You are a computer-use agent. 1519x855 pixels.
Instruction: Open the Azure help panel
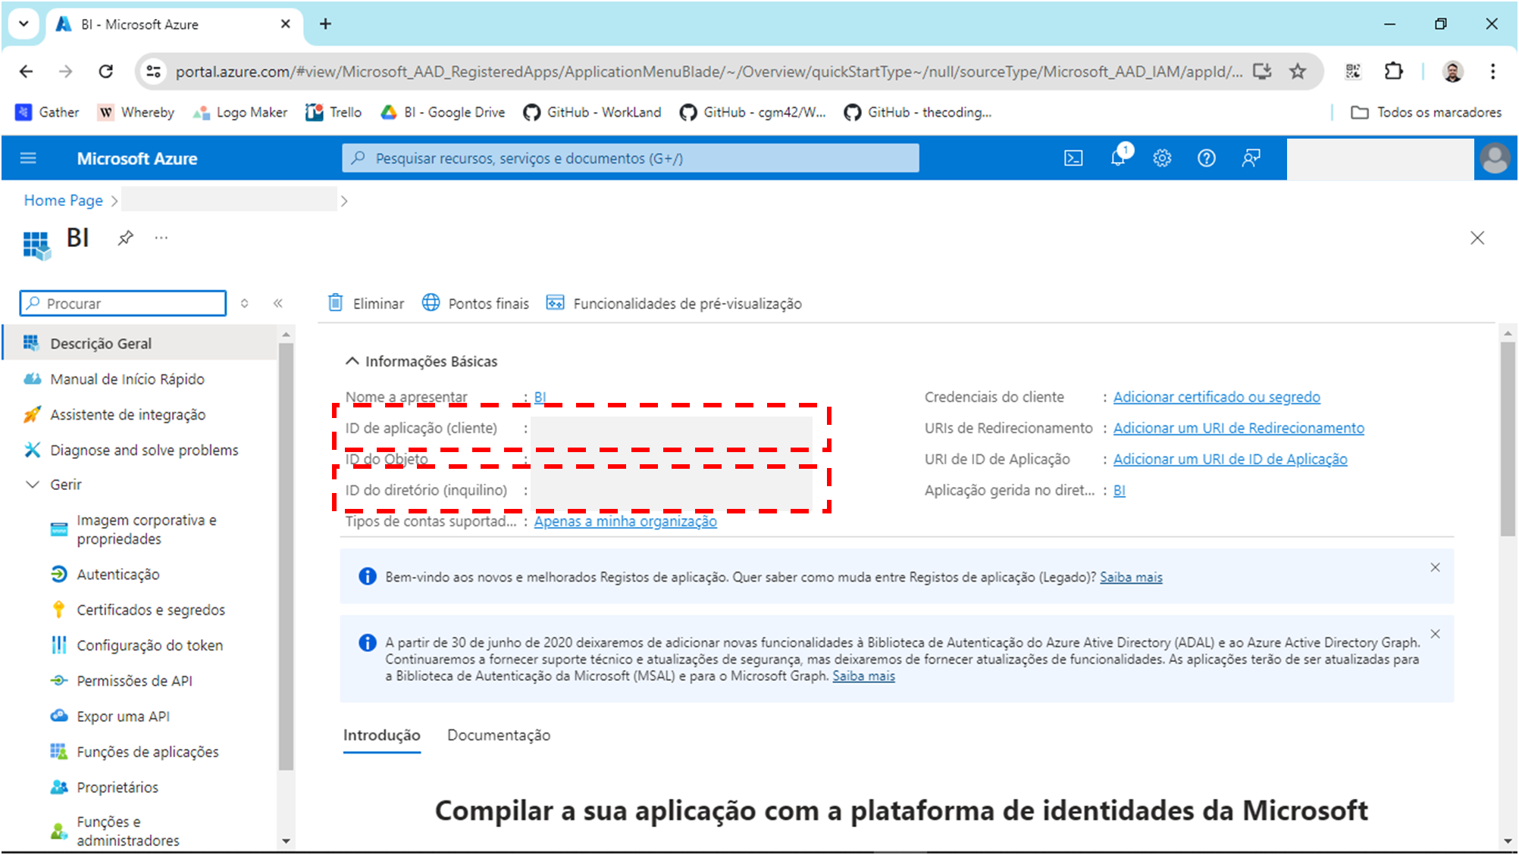[1206, 158]
